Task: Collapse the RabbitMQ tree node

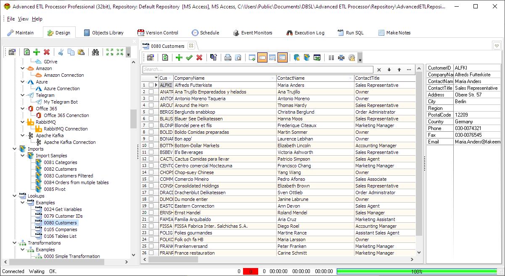Action: tap(23, 122)
